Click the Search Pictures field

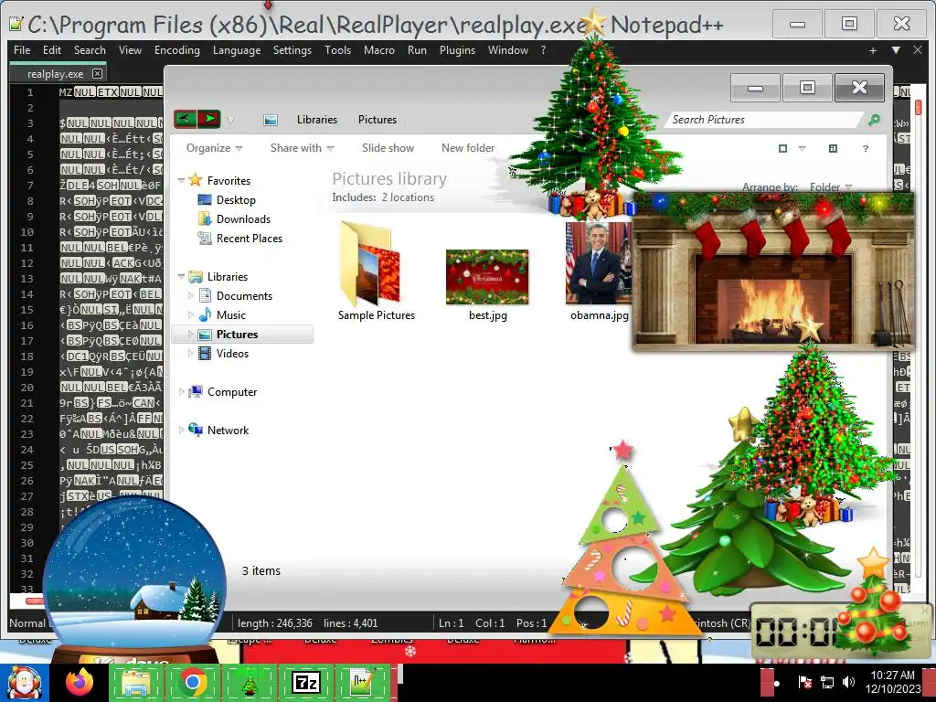tap(764, 120)
